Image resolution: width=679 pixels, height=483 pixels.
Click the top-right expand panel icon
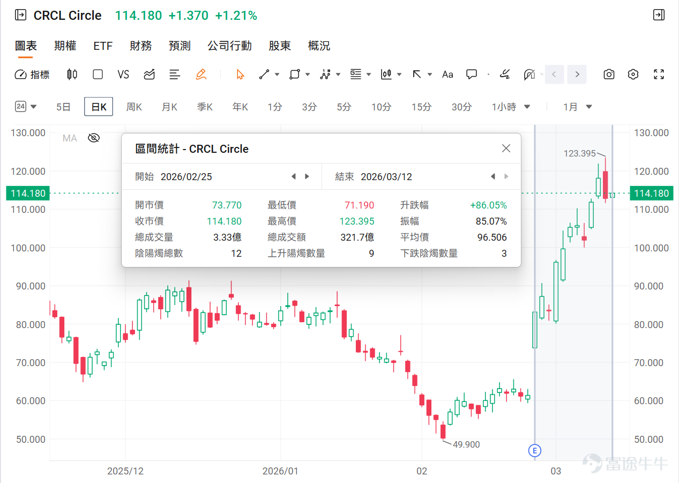pos(659,15)
